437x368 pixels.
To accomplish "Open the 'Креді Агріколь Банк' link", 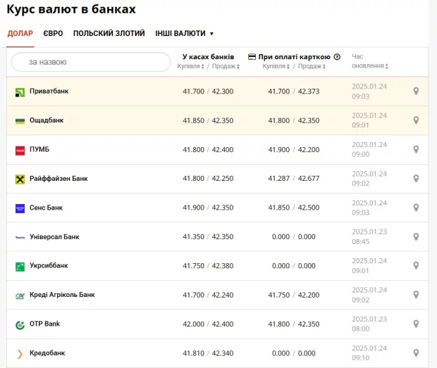I will [x=62, y=295].
